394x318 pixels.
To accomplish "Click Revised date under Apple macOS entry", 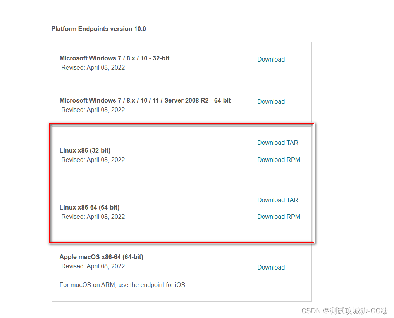I will [x=93, y=266].
